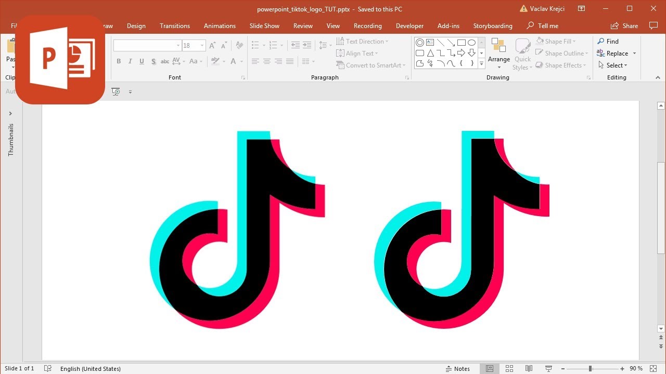Open Ribbon Display Options icon

pyautogui.click(x=582, y=9)
